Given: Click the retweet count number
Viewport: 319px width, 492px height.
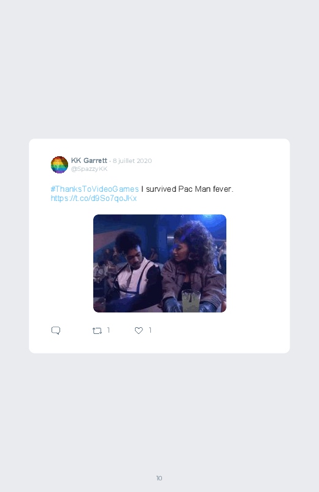Looking at the screenshot, I should click(x=109, y=330).
